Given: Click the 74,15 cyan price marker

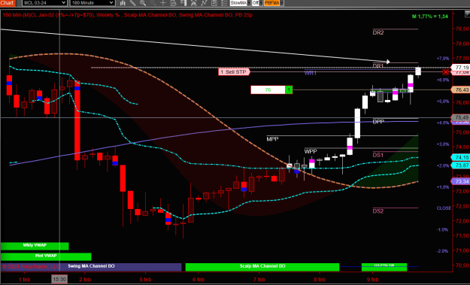Looking at the screenshot, I should (x=461, y=157).
